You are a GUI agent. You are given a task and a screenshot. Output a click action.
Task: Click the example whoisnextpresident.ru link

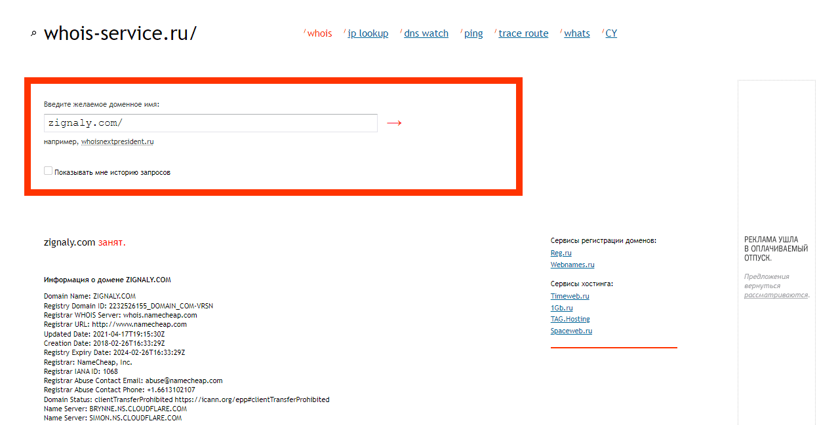117,141
